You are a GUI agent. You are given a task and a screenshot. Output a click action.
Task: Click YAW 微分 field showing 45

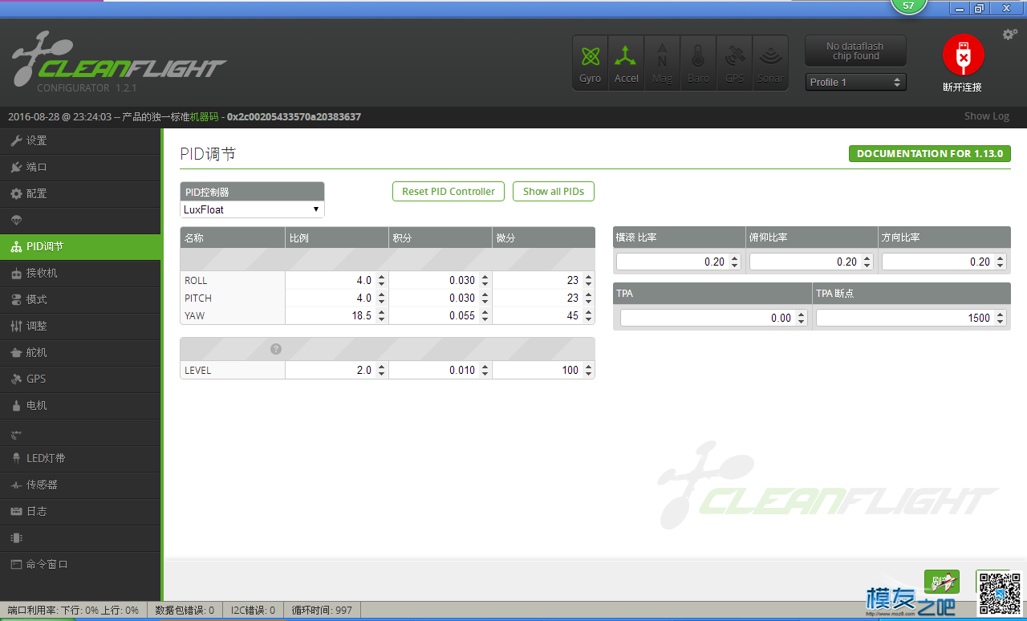(543, 315)
